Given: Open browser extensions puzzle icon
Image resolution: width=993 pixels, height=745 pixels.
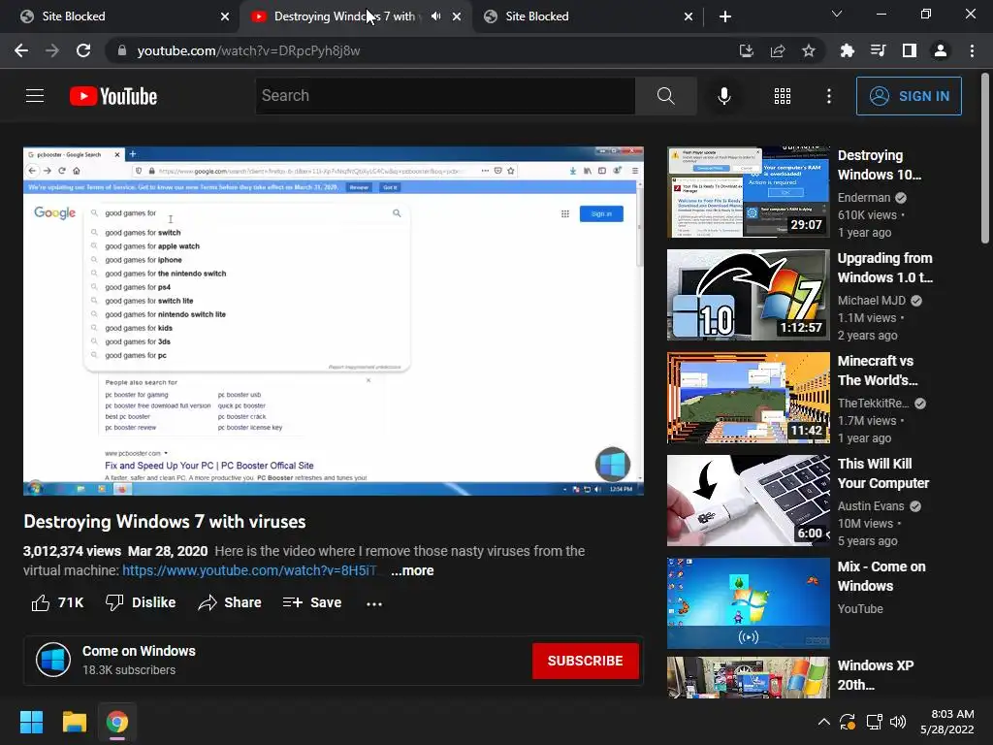Looking at the screenshot, I should (847, 50).
